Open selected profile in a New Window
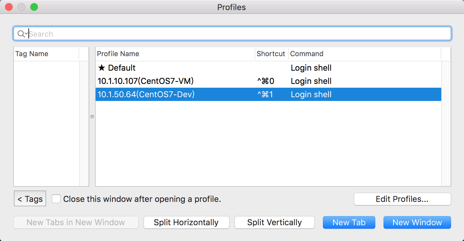 (x=417, y=222)
